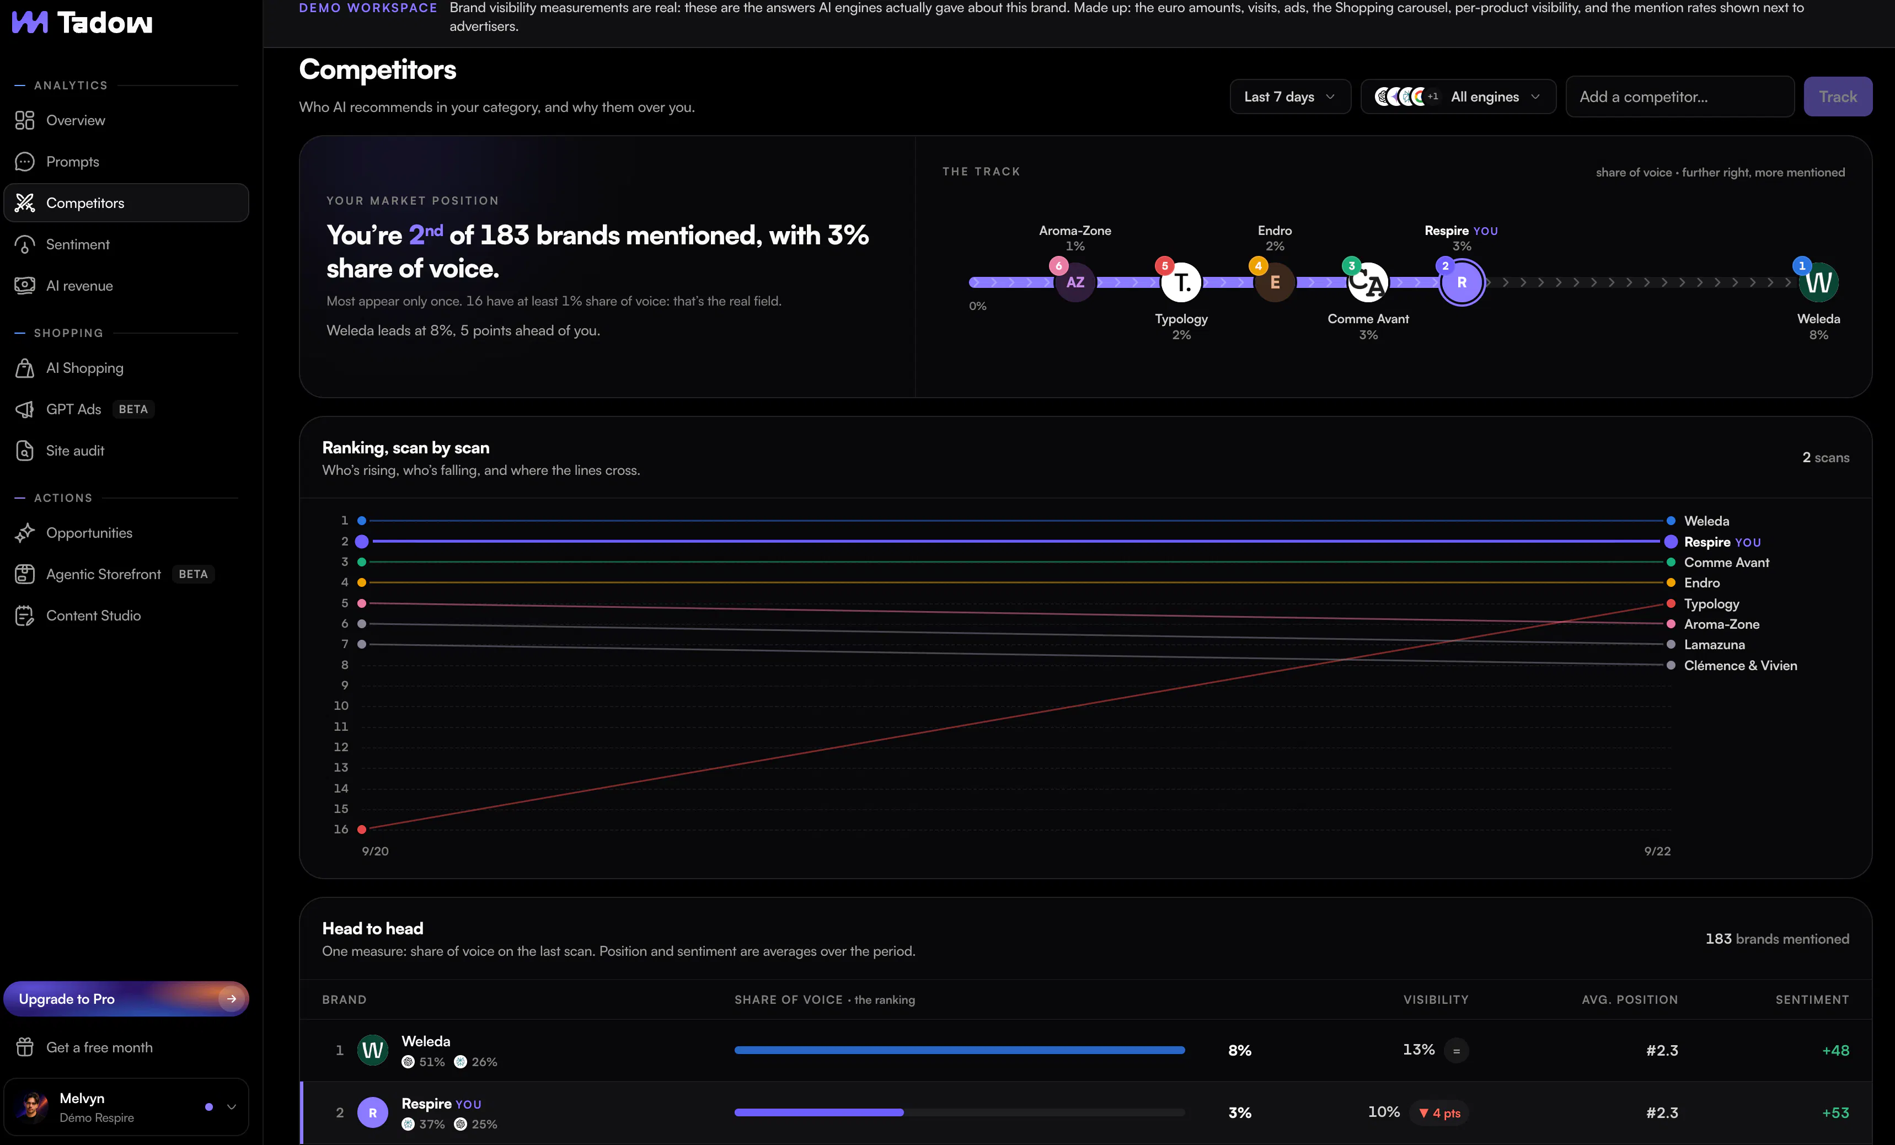Open Content Studio in sidebar
1895x1145 pixels.
tap(126, 615)
